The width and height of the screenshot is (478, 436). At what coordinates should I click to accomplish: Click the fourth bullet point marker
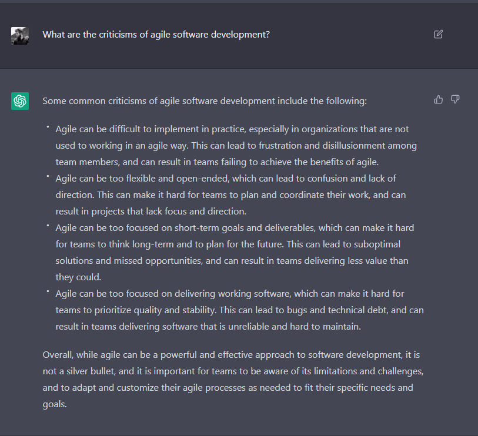click(48, 291)
